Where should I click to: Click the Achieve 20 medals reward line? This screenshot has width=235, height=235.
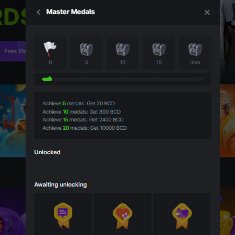[x=85, y=128]
